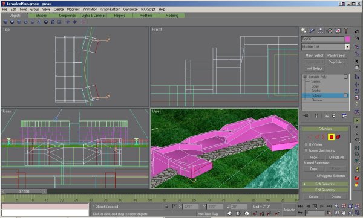
Task: Select the Undo arrow icon
Action: [x=356, y=31]
